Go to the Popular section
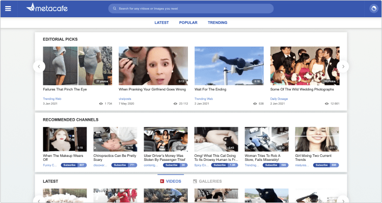The width and height of the screenshot is (382, 203). click(188, 23)
